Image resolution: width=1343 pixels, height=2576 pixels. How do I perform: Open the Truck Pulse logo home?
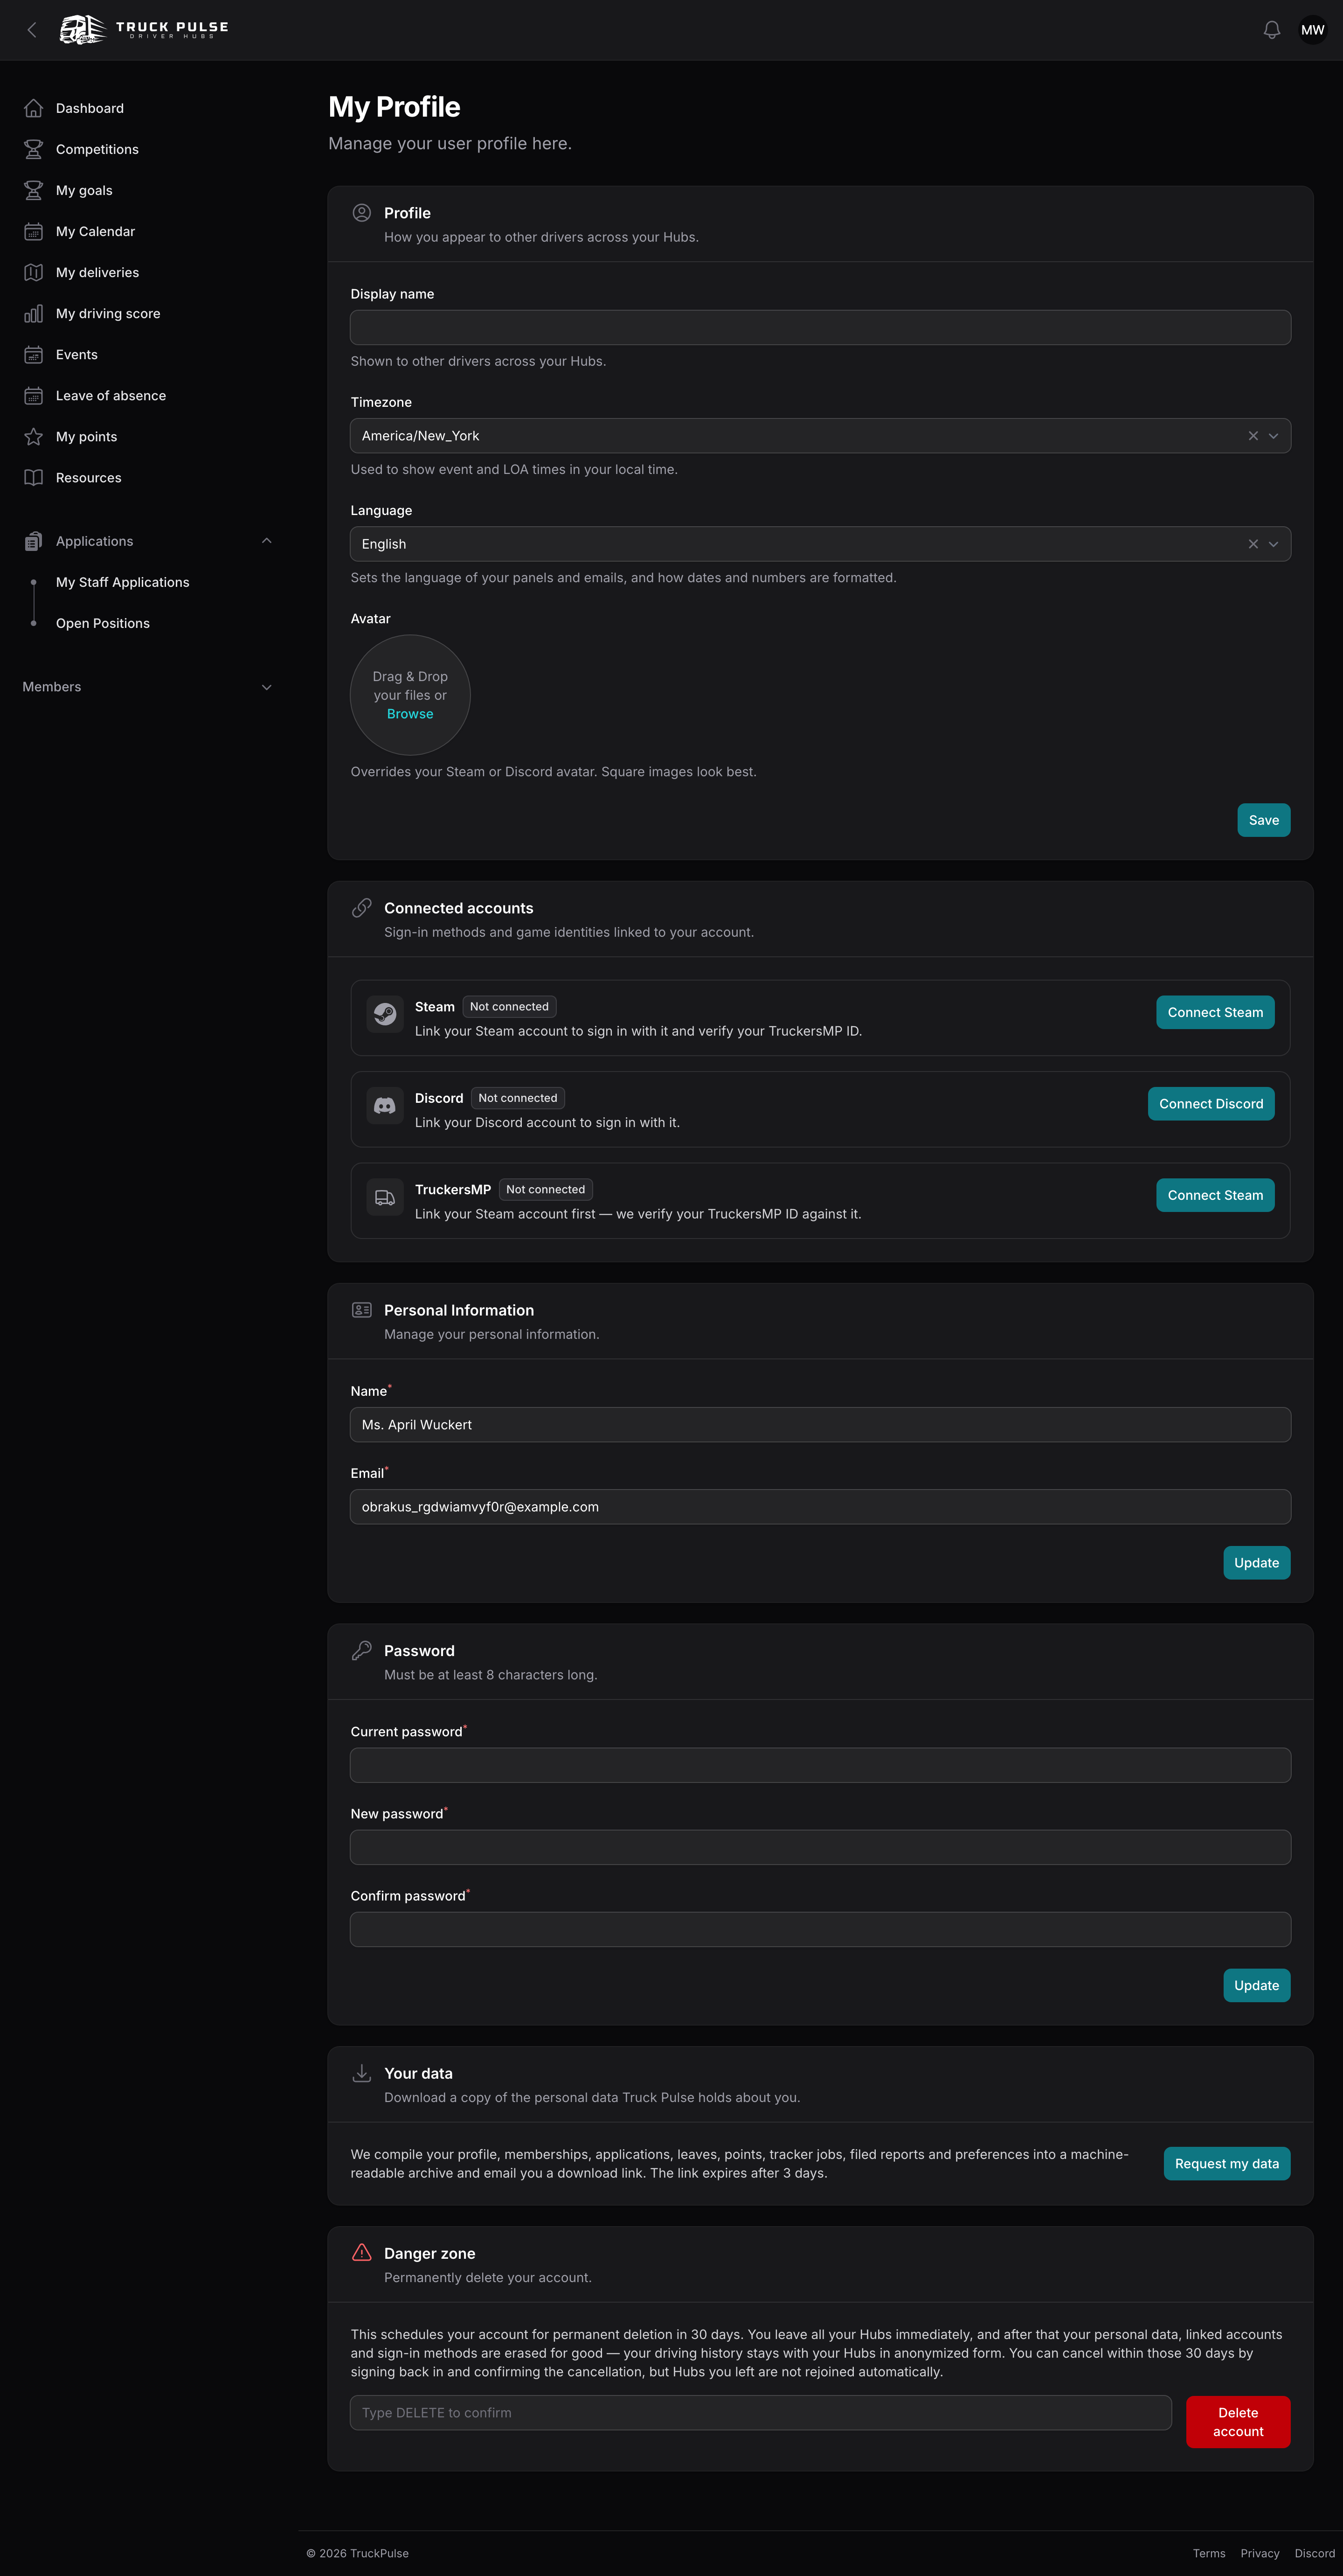pos(144,30)
